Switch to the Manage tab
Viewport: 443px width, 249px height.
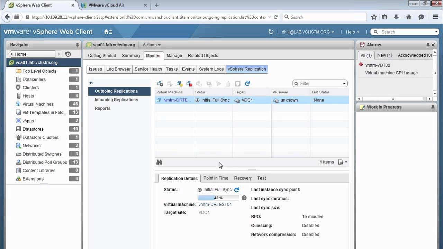174,56
